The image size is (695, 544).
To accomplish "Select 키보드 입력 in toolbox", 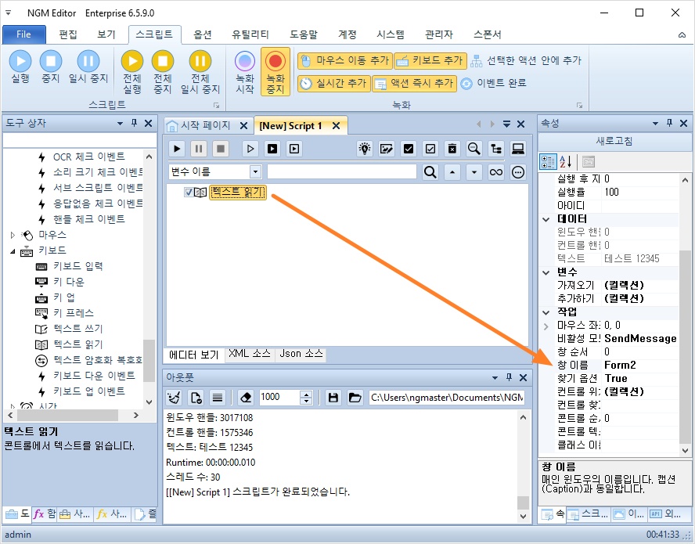I will tap(78, 266).
